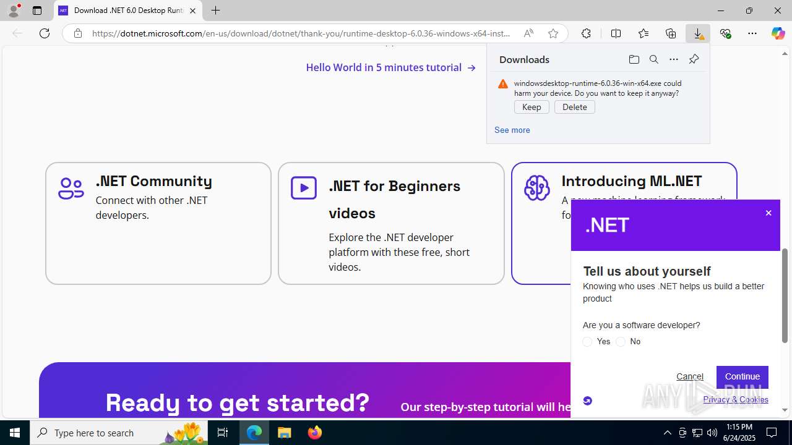Open tab actions menu icon
Image resolution: width=792 pixels, height=445 pixels.
(37, 11)
